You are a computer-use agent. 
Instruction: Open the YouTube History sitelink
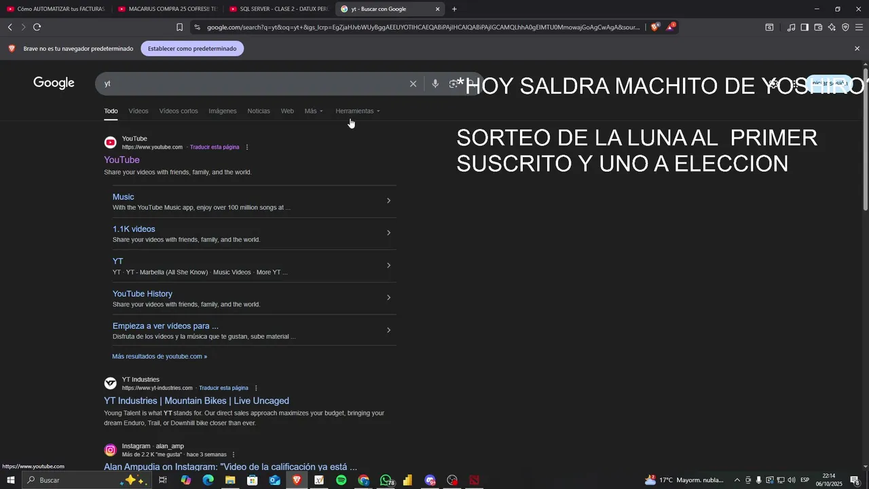(x=143, y=294)
